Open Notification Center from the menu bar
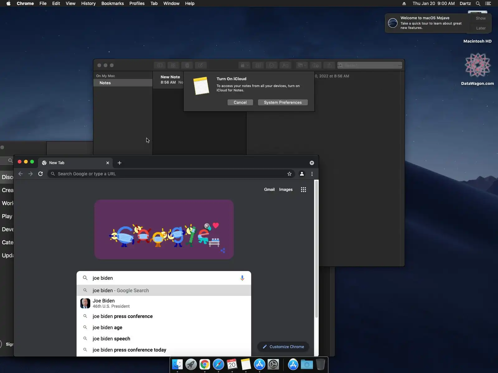Image resolution: width=498 pixels, height=373 pixels. click(488, 3)
